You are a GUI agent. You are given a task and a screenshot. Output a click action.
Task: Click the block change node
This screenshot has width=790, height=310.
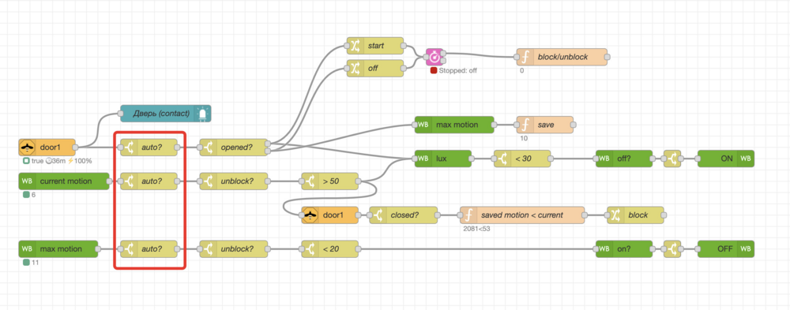click(636, 215)
